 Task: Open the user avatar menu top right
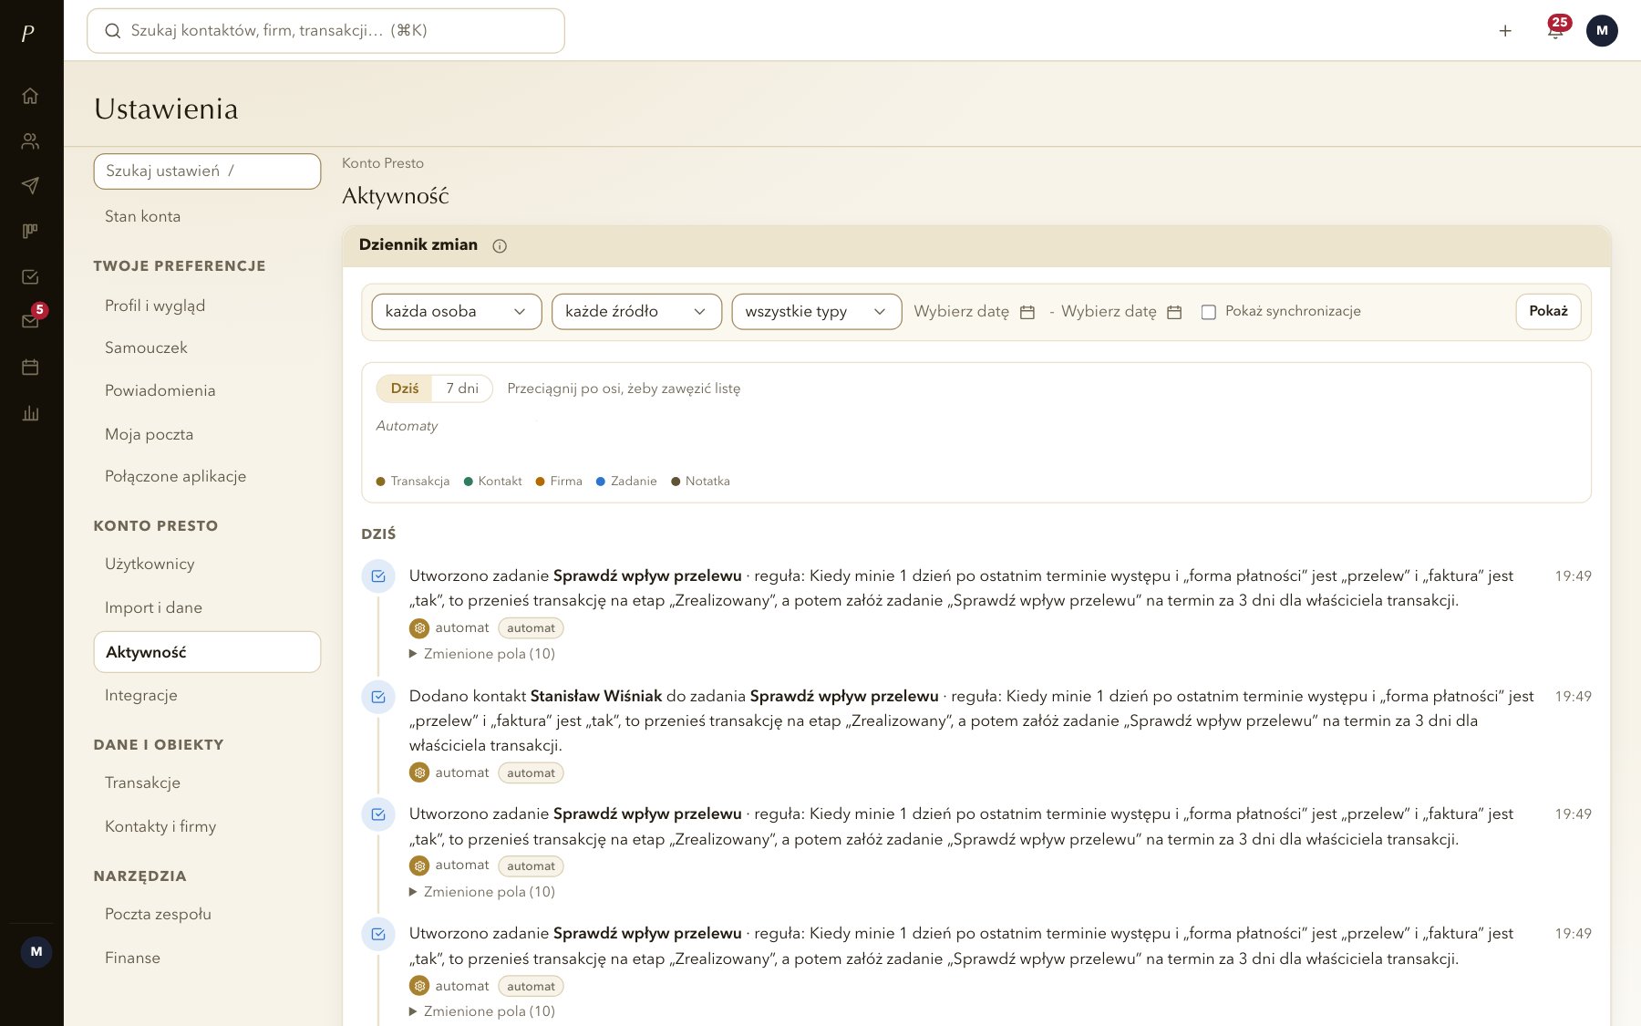coord(1602,30)
